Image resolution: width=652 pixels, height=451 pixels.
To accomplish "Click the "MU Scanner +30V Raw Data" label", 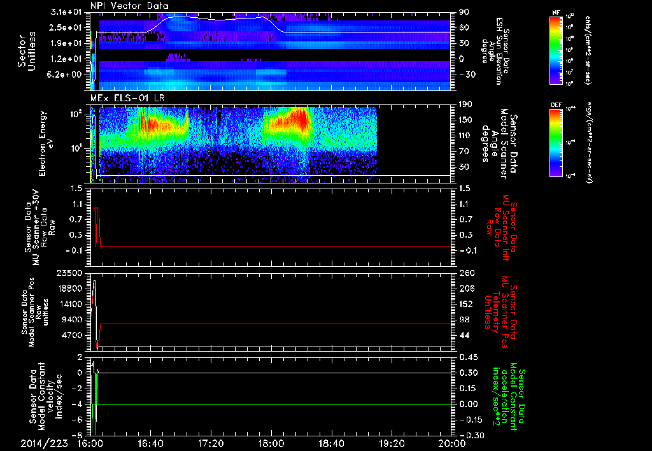I will click(39, 227).
